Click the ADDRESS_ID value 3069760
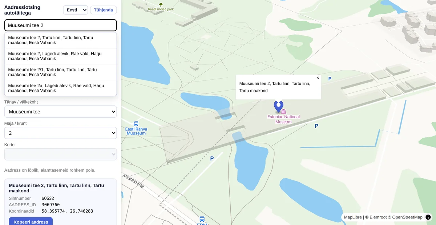The width and height of the screenshot is (436, 225). point(51,205)
